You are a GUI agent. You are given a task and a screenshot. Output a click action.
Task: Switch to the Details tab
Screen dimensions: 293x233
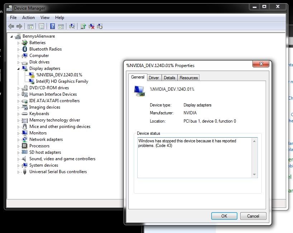coord(170,78)
